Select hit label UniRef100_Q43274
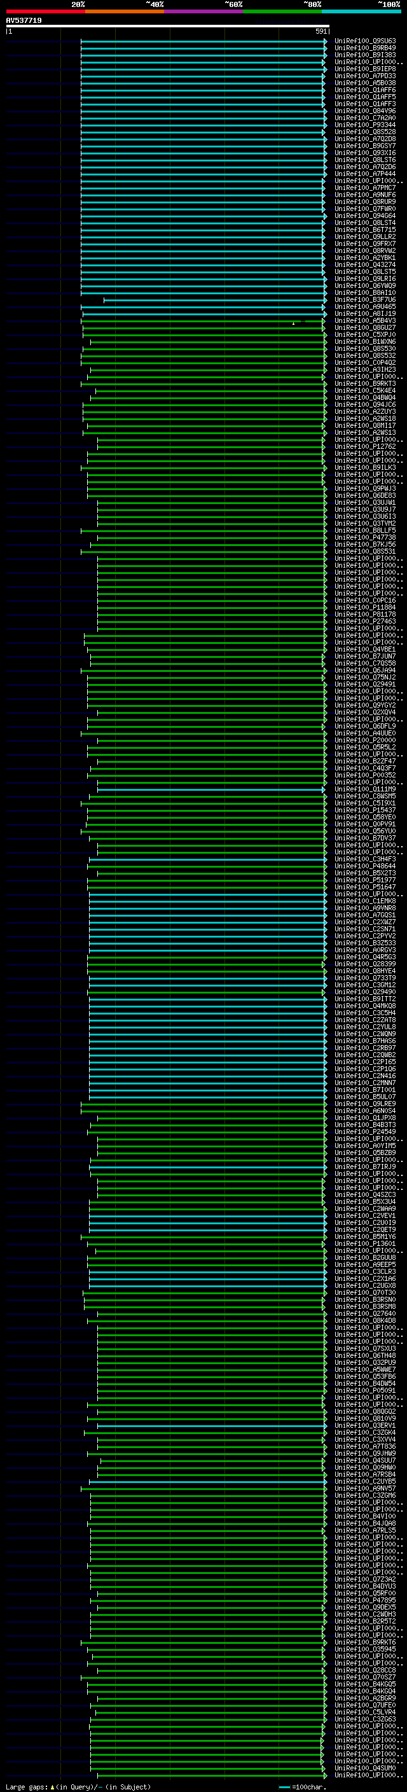The width and height of the screenshot is (407, 1792). [365, 265]
